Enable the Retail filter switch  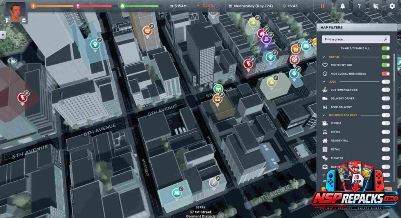click(385, 149)
